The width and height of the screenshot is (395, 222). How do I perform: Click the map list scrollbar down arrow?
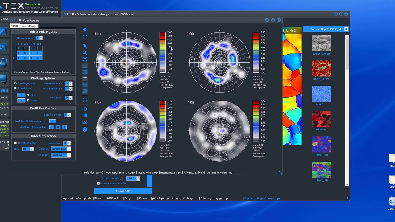[347, 184]
